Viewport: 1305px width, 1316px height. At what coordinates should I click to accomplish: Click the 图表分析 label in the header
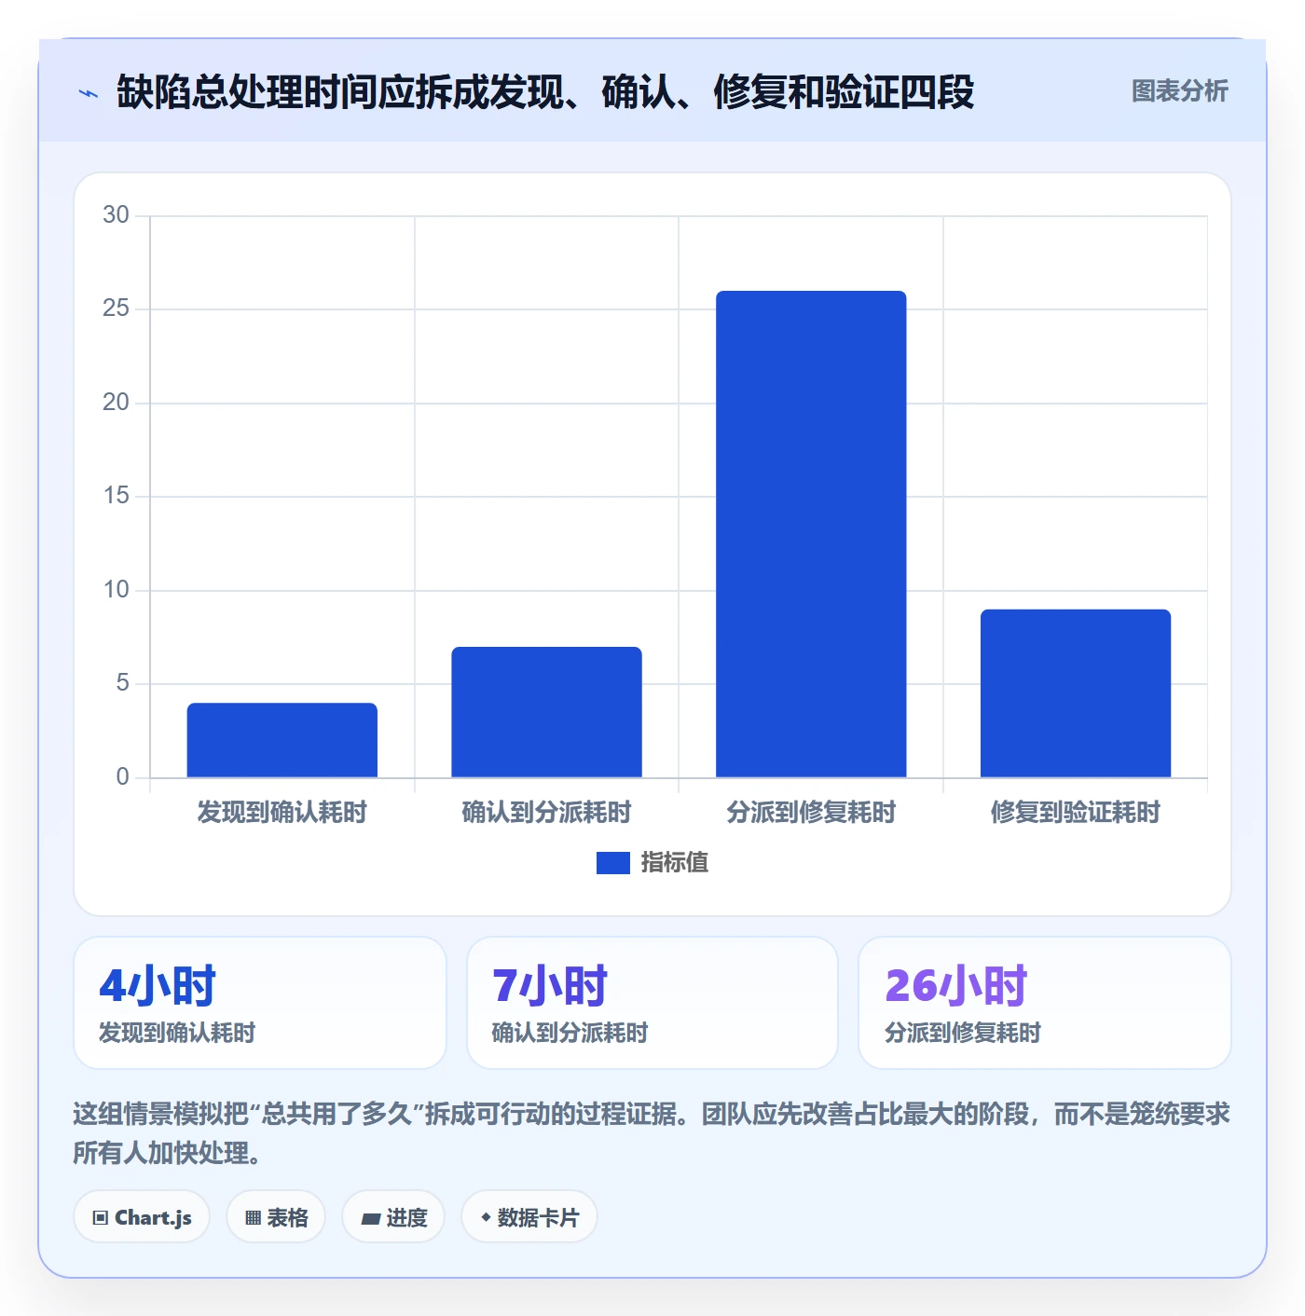point(1179,91)
